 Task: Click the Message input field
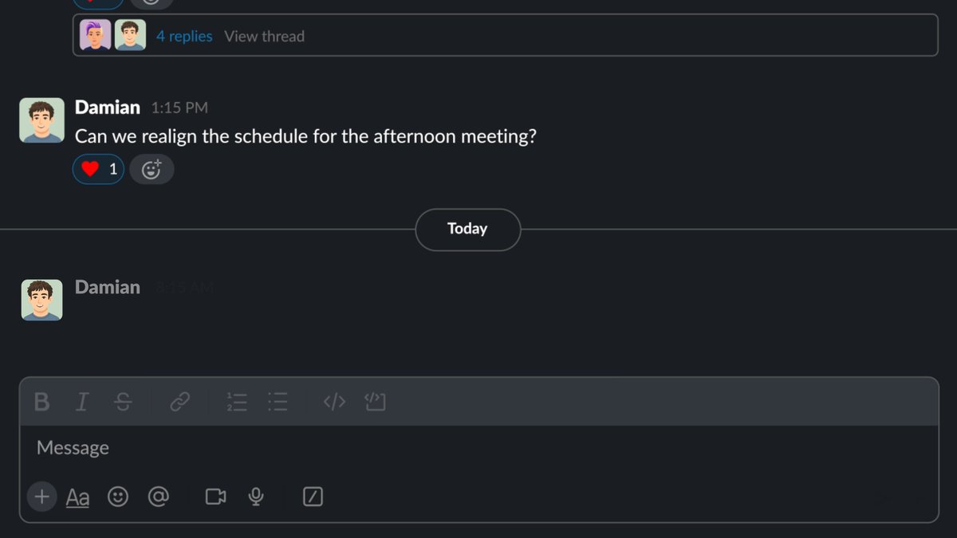[x=478, y=448]
